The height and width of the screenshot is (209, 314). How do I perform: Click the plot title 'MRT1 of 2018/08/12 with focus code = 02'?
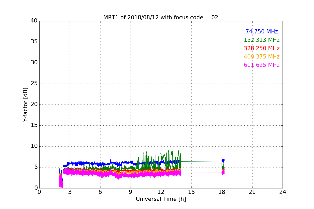(161, 18)
